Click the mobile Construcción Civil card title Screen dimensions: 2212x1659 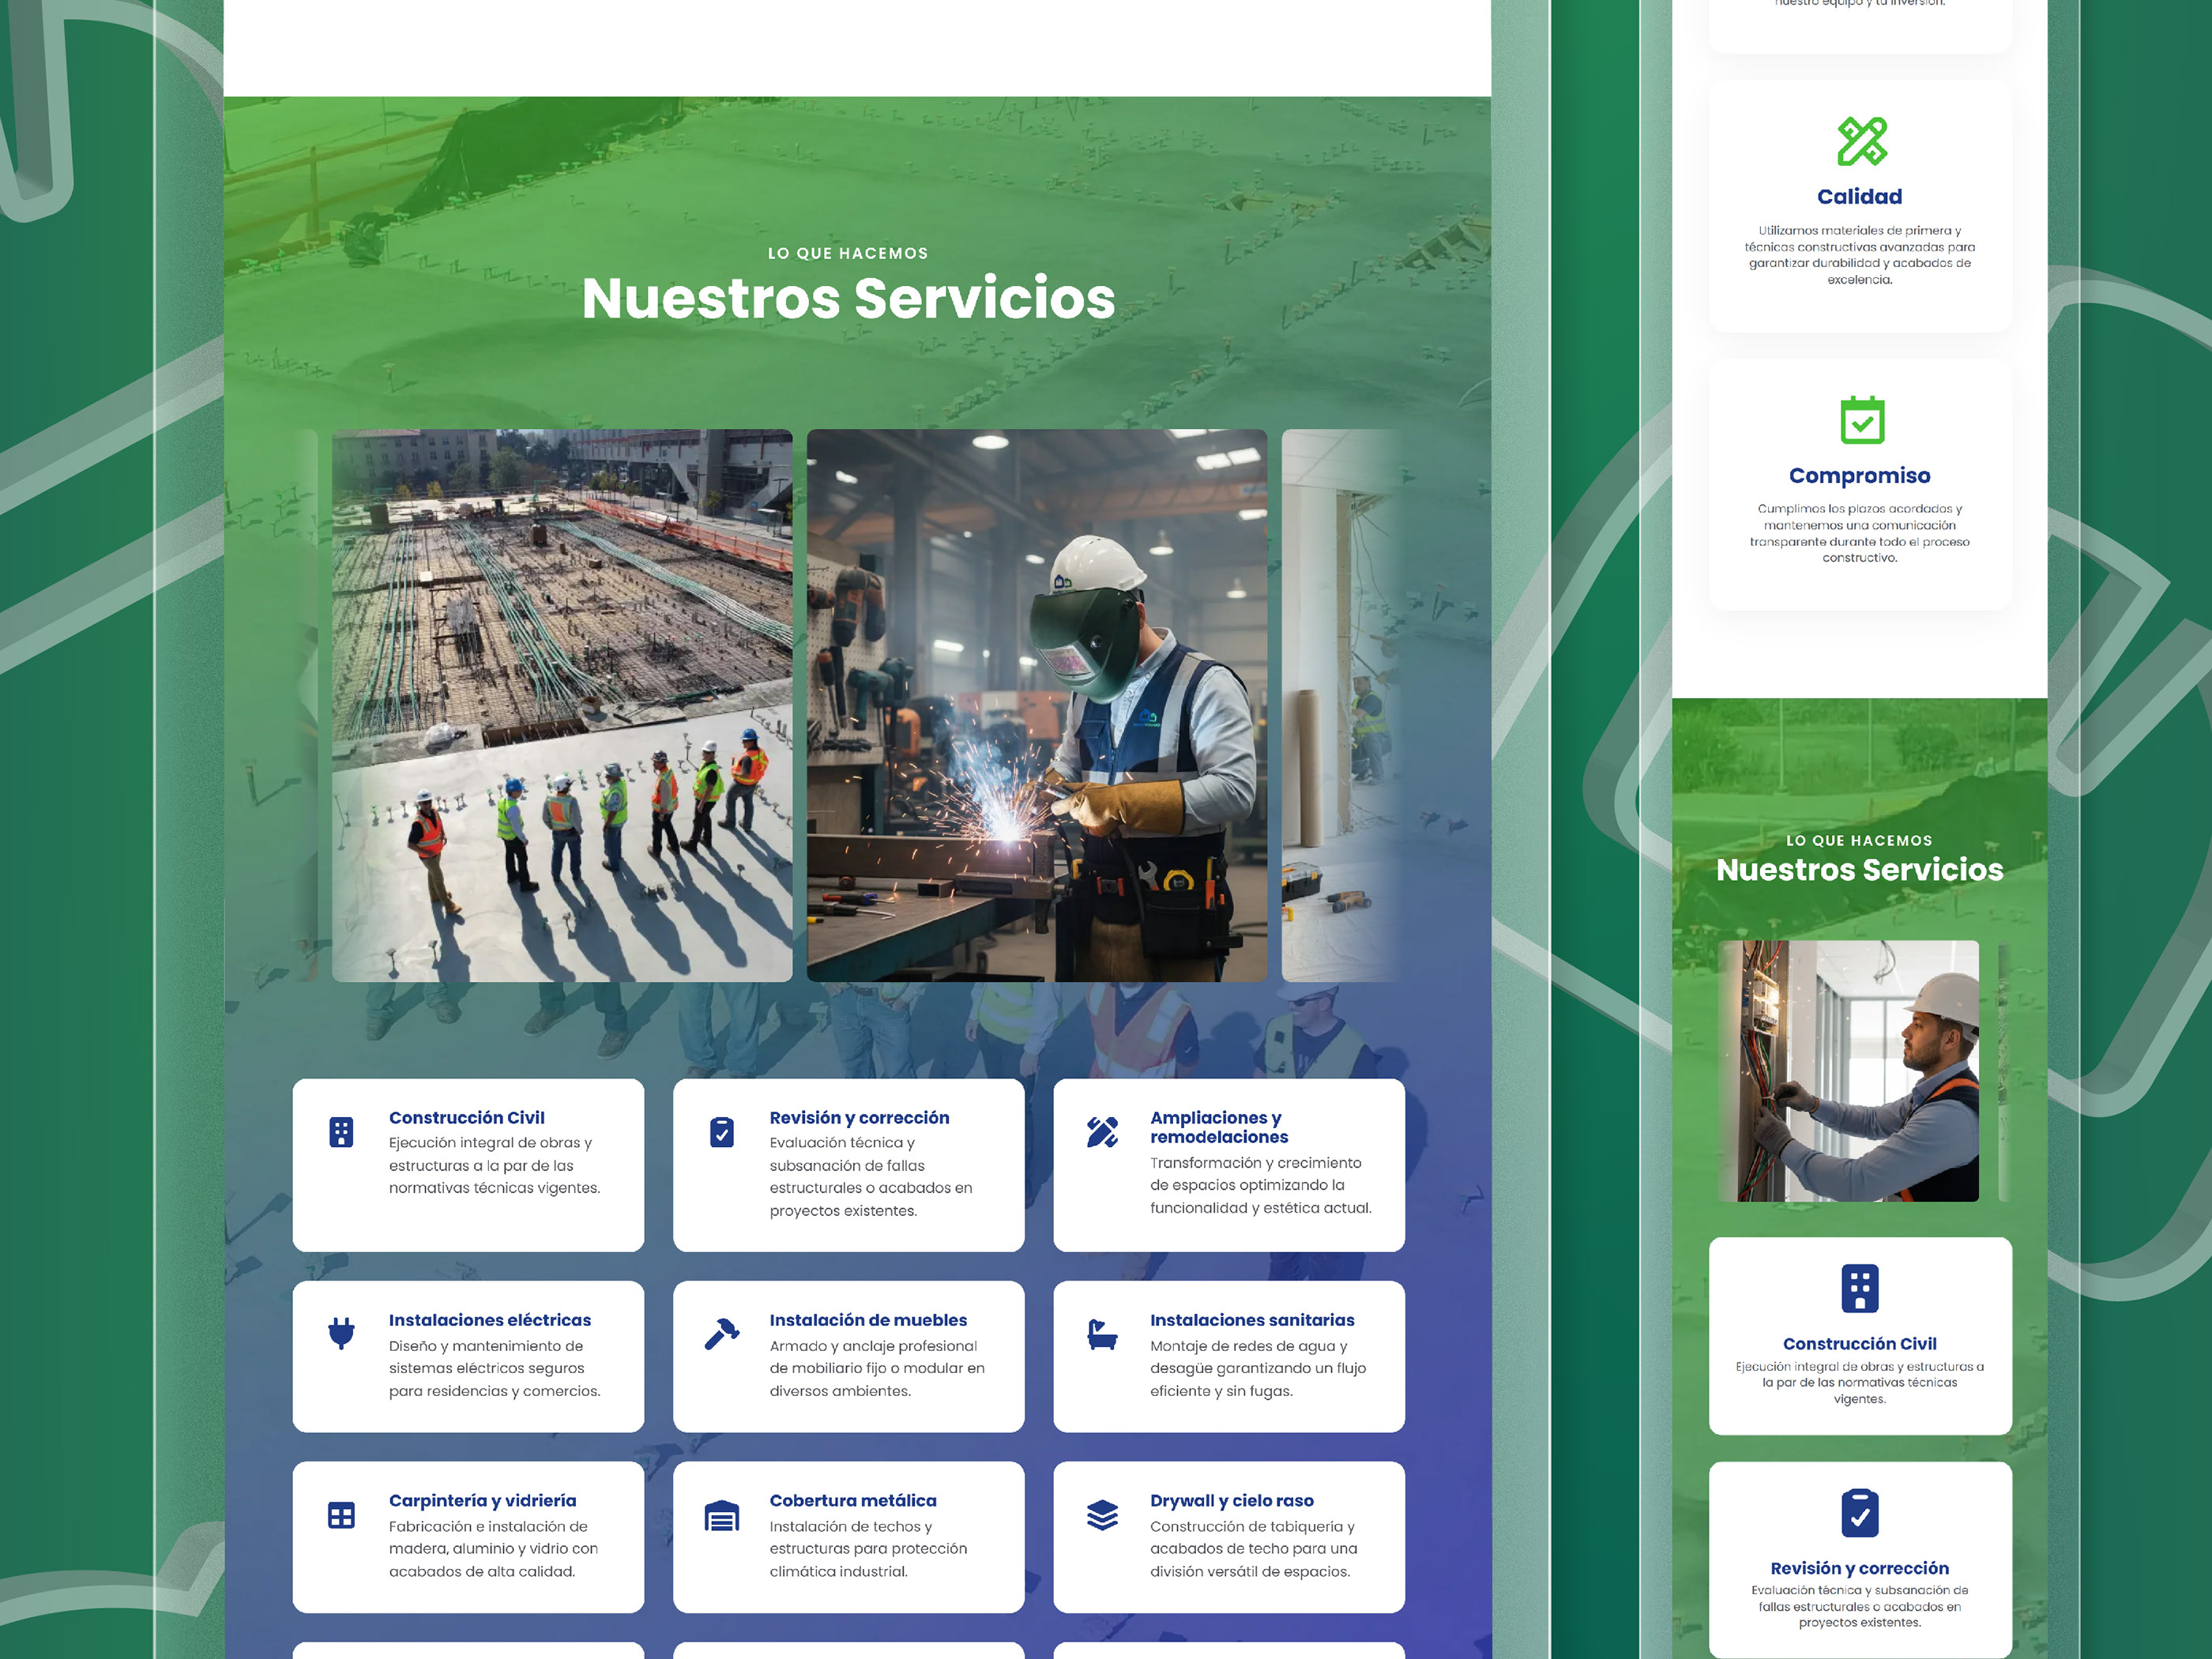pyautogui.click(x=1860, y=1344)
